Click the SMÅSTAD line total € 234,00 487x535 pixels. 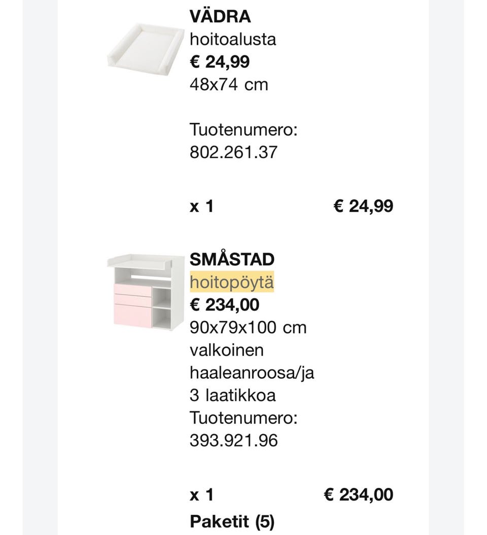(x=358, y=495)
